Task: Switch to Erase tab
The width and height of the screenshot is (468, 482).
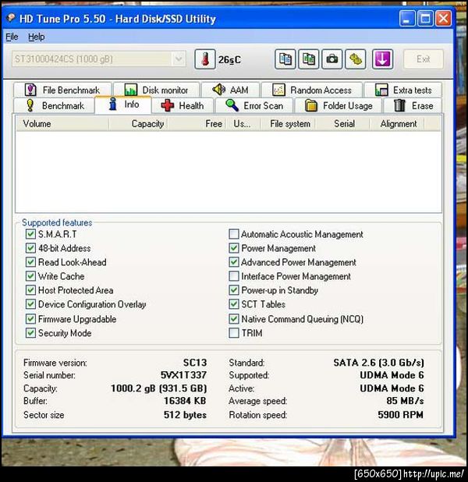Action: [x=413, y=106]
